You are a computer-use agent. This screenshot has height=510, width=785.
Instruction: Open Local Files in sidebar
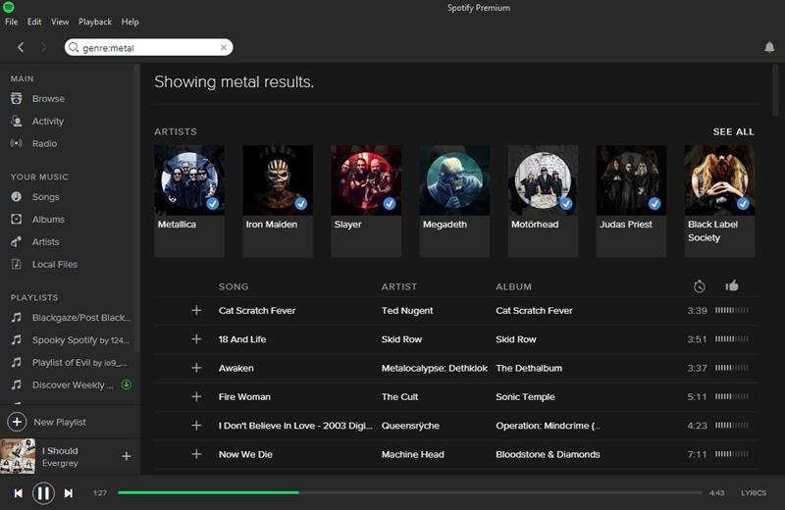(x=55, y=264)
